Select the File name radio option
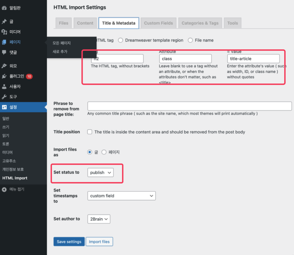The width and height of the screenshot is (294, 255). tap(190, 40)
